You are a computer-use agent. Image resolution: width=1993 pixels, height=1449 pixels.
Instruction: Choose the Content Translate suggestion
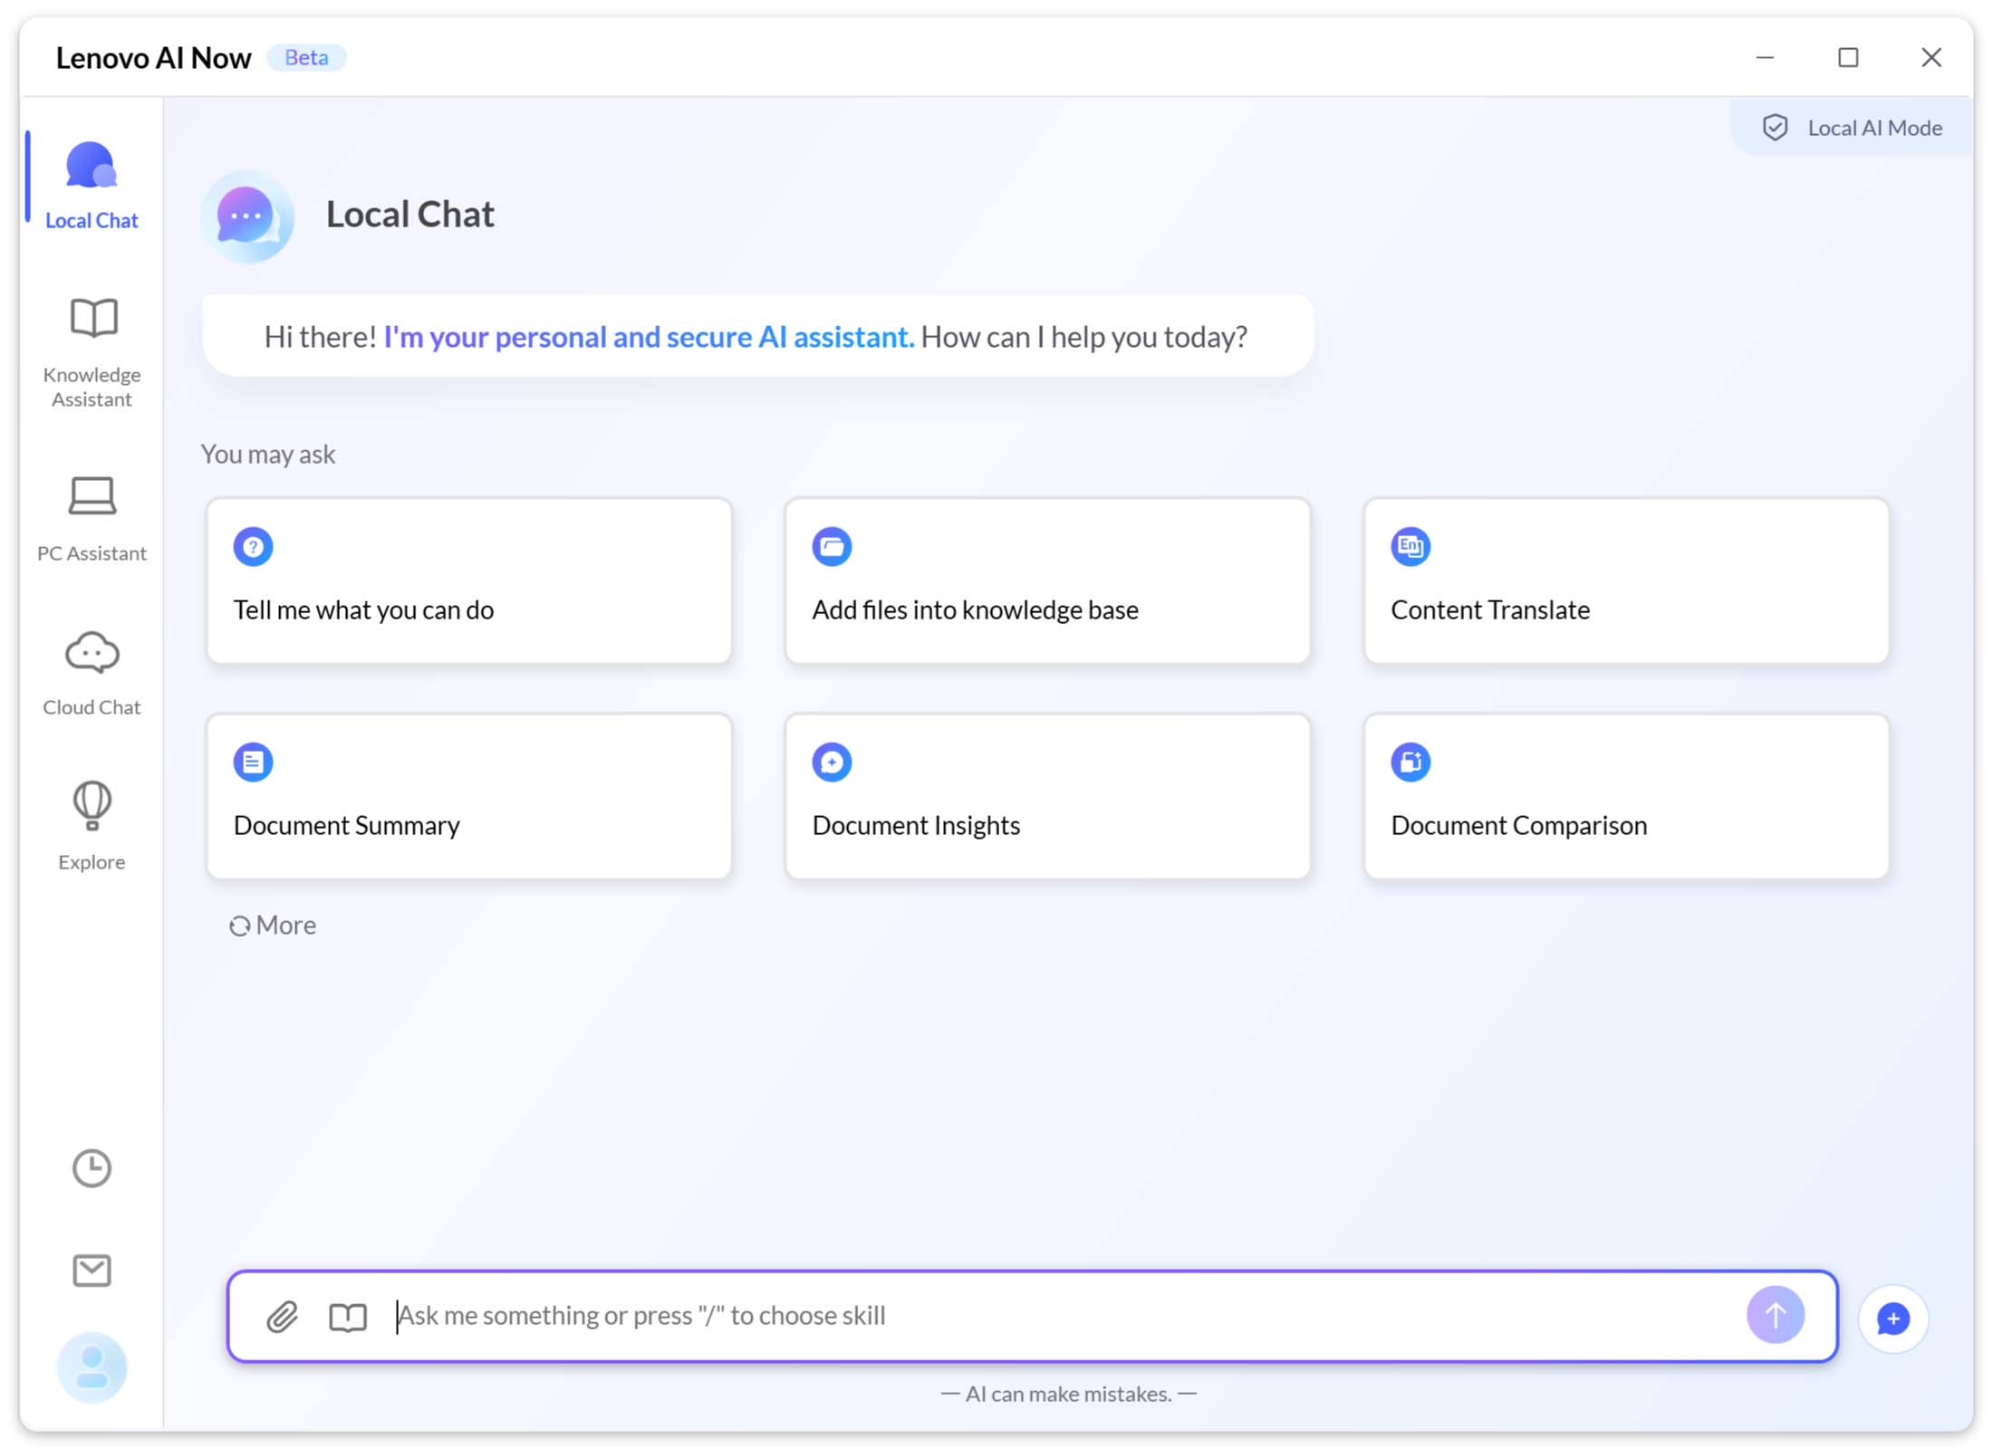point(1624,581)
